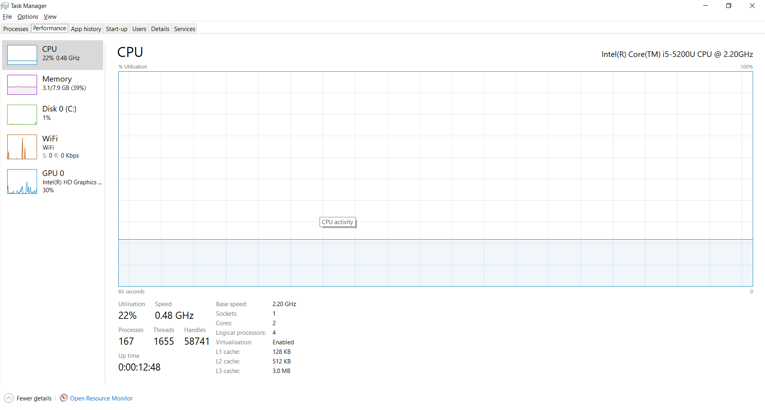Collapse view with Fewer details arrow
This screenshot has height=410, width=765.
point(9,398)
